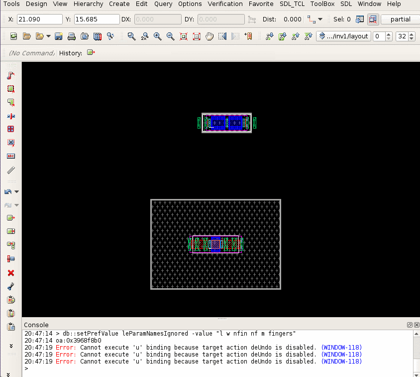Click the copy to clipboard icon
This screenshot has height=377, width=420.
[x=11, y=300]
